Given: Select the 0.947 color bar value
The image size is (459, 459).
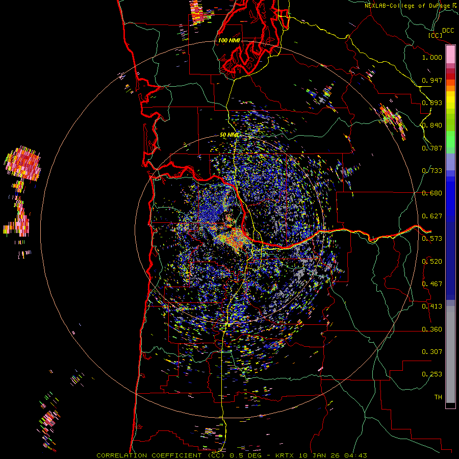Looking at the screenshot, I should coord(432,80).
